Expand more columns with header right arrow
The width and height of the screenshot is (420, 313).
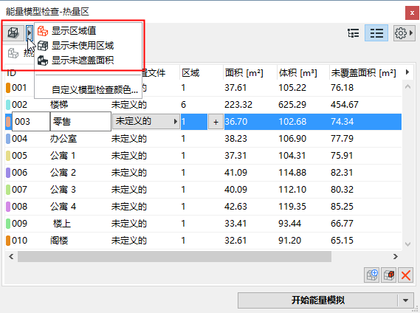pyautogui.click(x=407, y=72)
